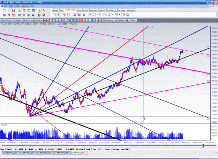This screenshot has width=218, height=159.
Task: Click the blue right-arrow scroll icon
Action: [x=72, y=21]
